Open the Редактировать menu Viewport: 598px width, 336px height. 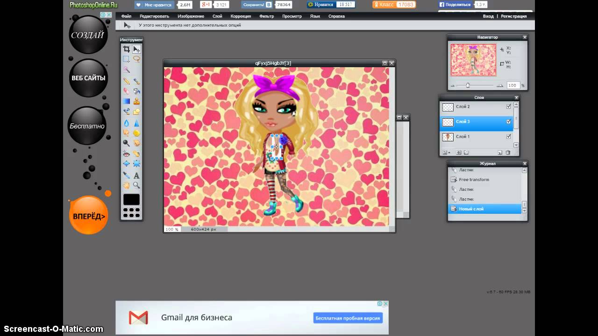click(x=154, y=16)
